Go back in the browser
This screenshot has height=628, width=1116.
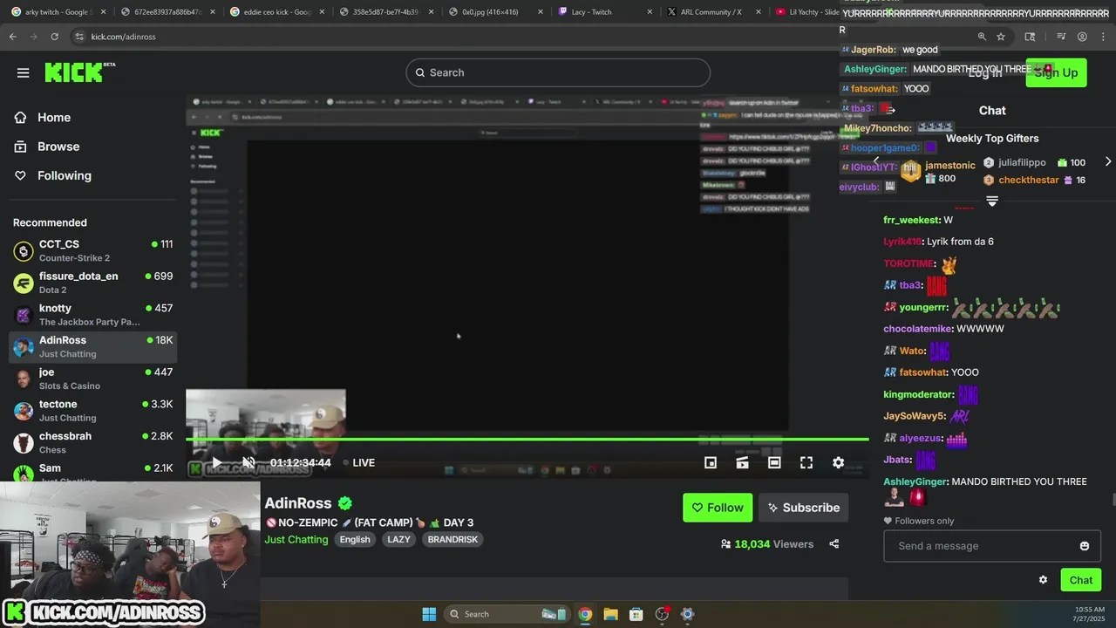12,37
